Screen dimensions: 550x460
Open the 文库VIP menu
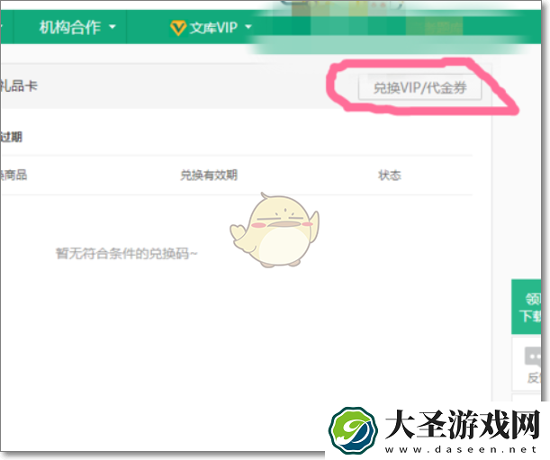211,27
